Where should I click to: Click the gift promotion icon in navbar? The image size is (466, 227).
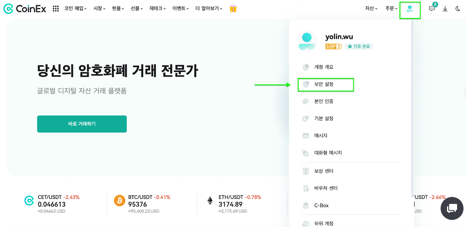click(x=233, y=8)
